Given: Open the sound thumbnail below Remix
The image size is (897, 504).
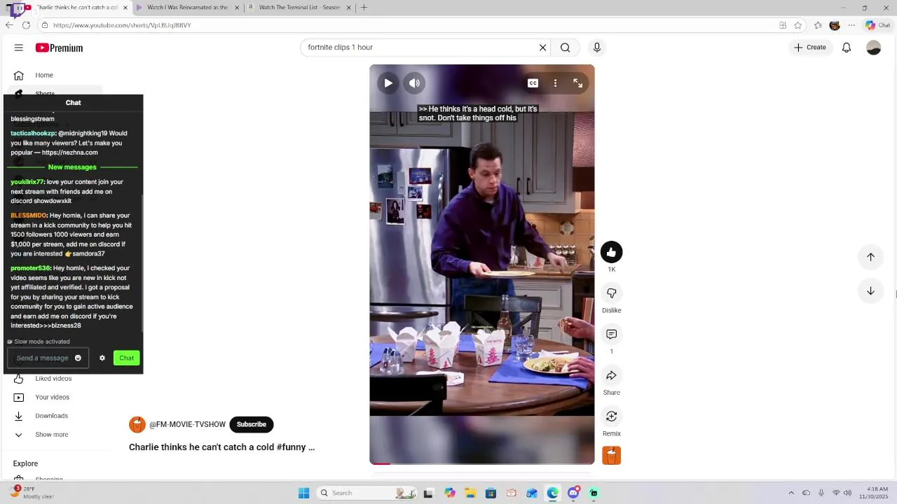Looking at the screenshot, I should 612,456.
